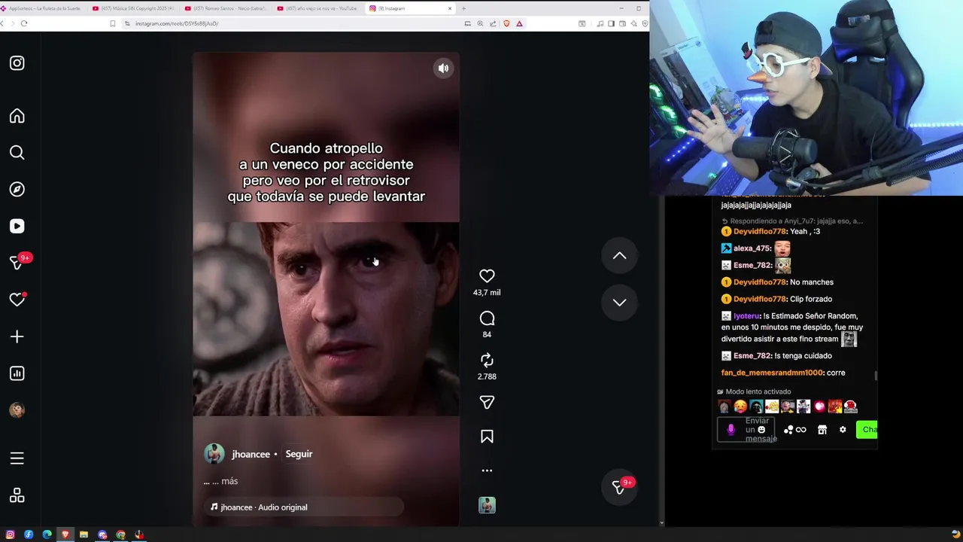Click the chat points bubbles icon

788,430
